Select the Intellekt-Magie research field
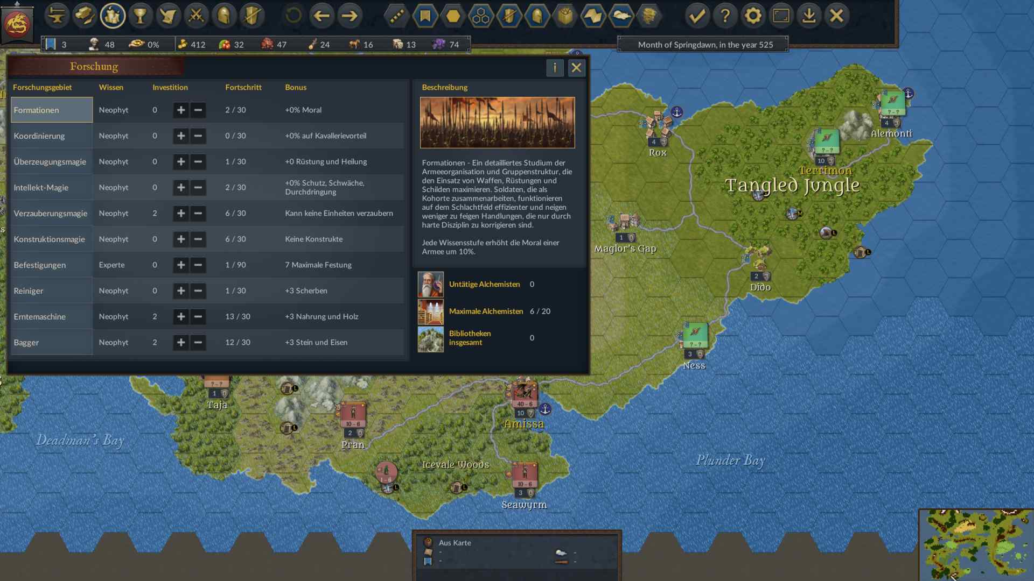Viewport: 1034px width, 581px height. pos(52,187)
